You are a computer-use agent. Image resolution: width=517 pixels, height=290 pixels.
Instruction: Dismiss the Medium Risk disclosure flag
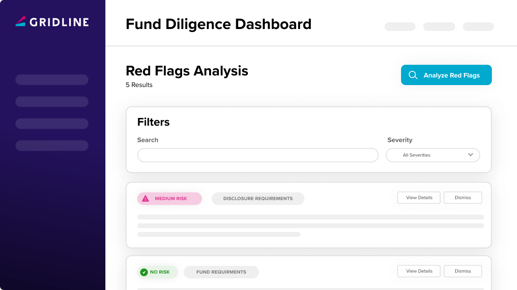click(462, 198)
